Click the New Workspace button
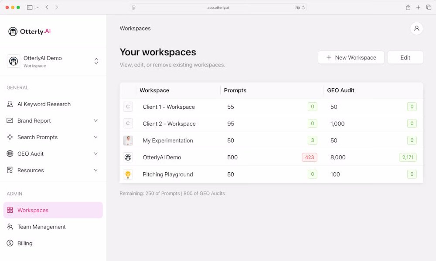This screenshot has height=261, width=436. pyautogui.click(x=351, y=57)
